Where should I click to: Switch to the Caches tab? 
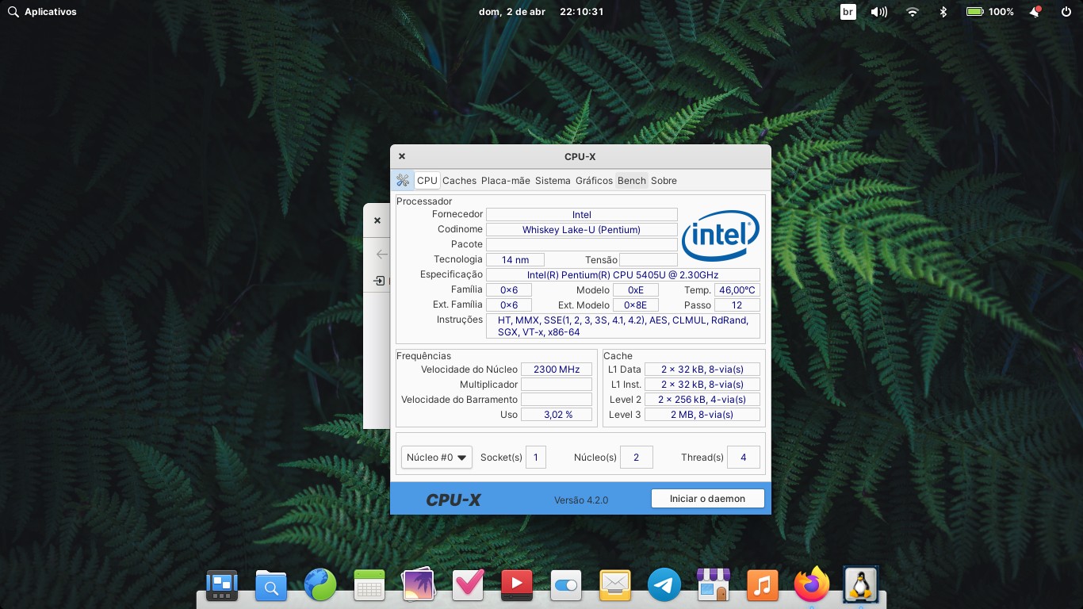pos(460,181)
